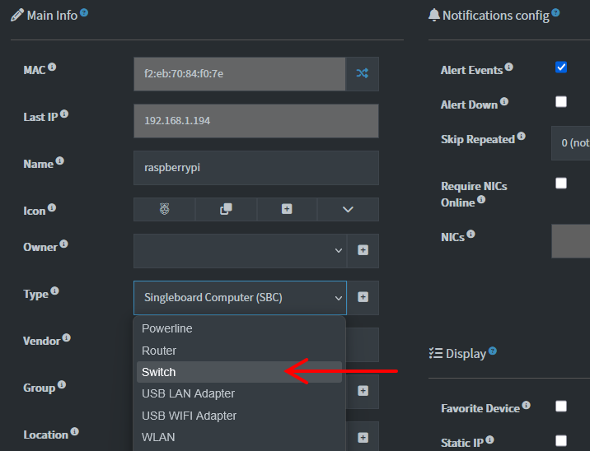Select Switch from the Type list
This screenshot has height=451, width=590.
(x=158, y=372)
